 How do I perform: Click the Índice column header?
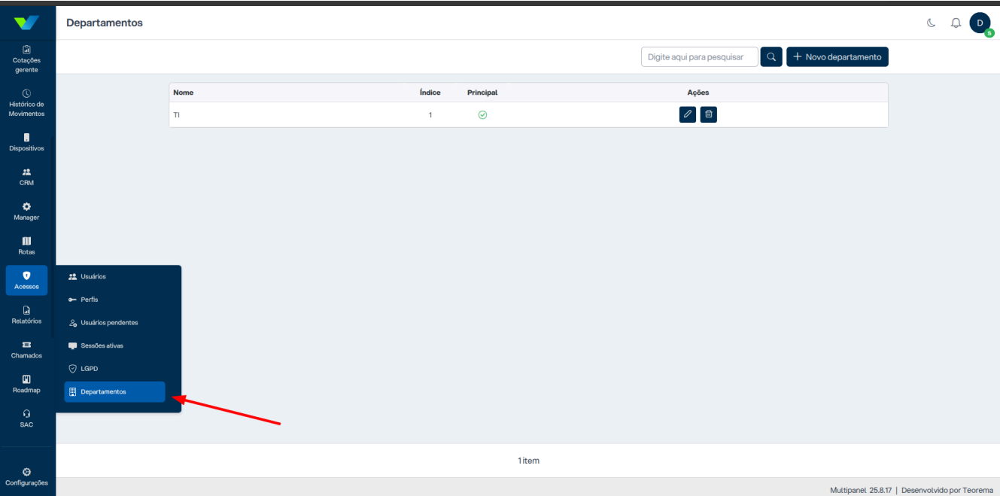coord(430,93)
